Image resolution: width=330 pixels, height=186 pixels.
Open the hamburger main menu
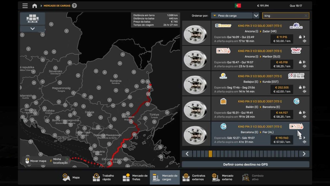tap(25, 6)
